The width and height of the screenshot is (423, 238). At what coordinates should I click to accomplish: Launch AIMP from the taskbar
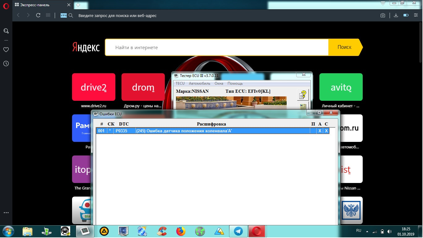[x=104, y=231]
